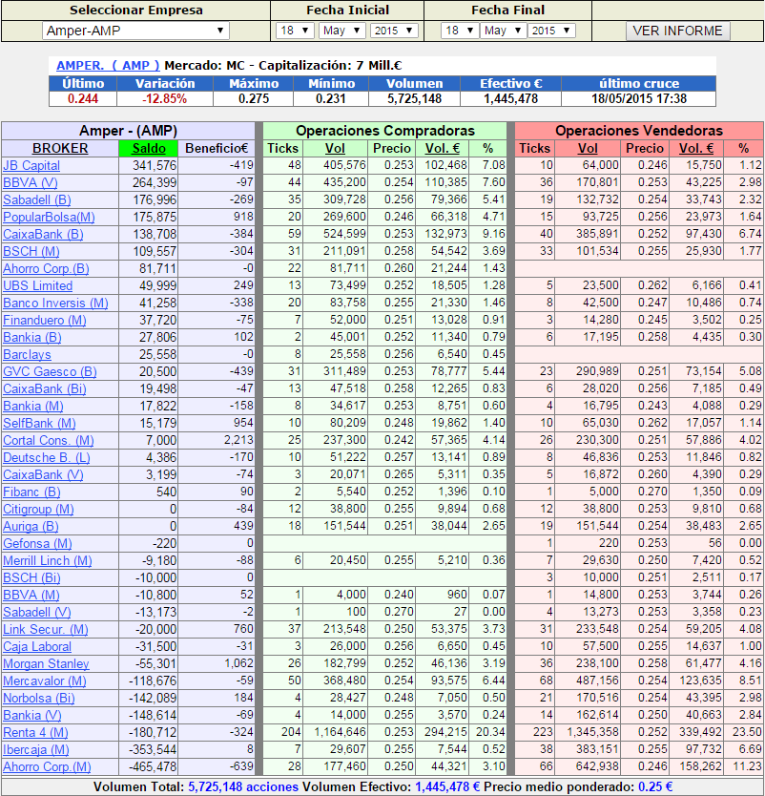The height and width of the screenshot is (796, 765).
Task: Open the BBVA (V) broker link
Action: (31, 182)
